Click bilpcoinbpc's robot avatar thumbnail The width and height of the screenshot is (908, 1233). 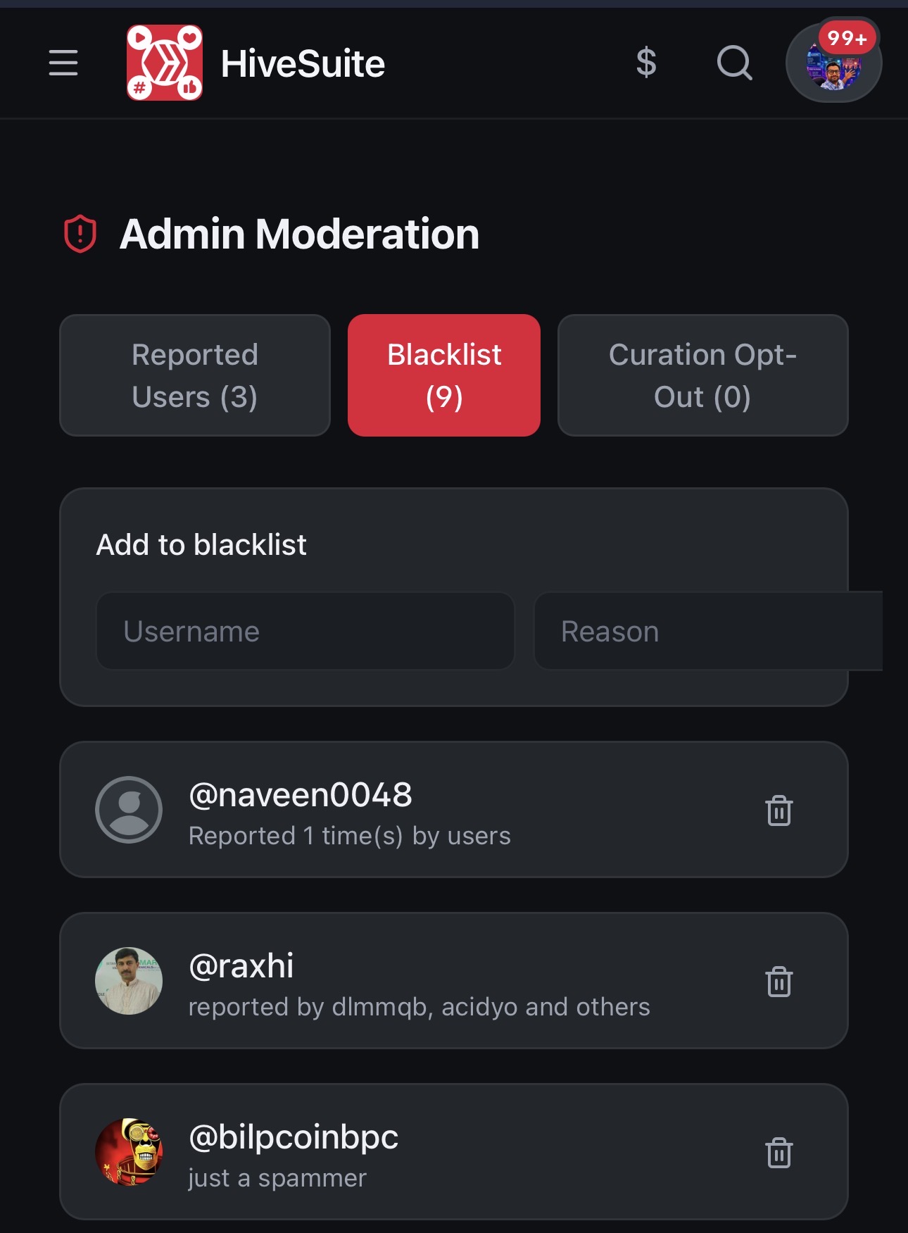129,1152
